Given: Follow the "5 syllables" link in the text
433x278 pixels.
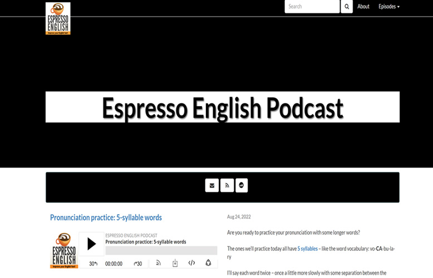Looking at the screenshot, I should 307,249.
